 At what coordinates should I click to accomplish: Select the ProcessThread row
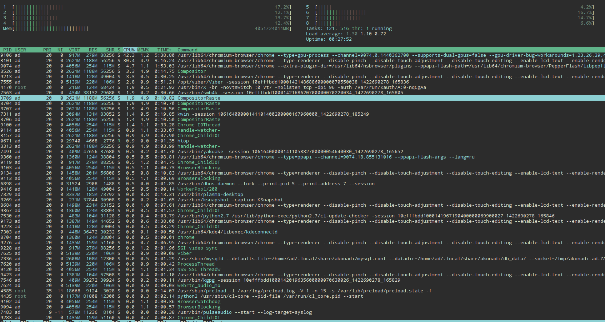point(302,264)
